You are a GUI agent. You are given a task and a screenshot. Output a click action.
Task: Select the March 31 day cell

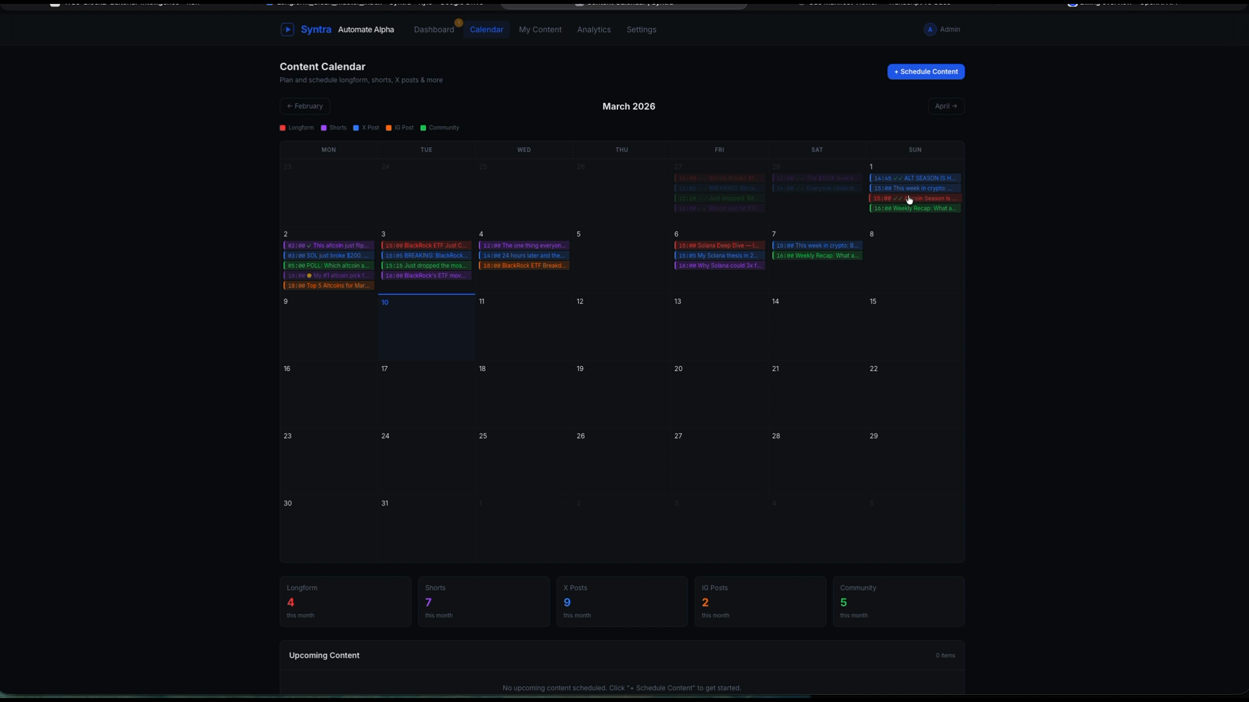pyautogui.click(x=426, y=528)
